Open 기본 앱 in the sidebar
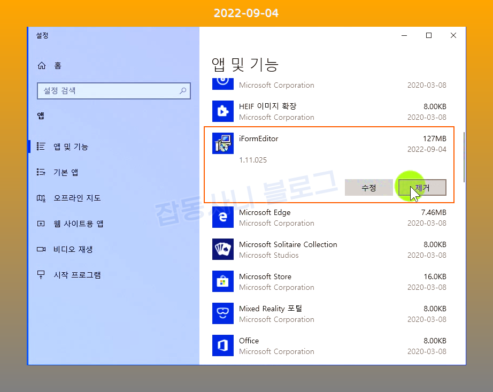Image resolution: width=493 pixels, height=392 pixels. [66, 172]
